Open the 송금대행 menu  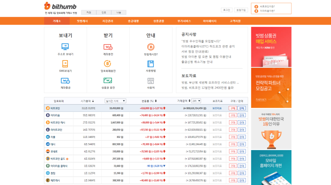coord(133,21)
